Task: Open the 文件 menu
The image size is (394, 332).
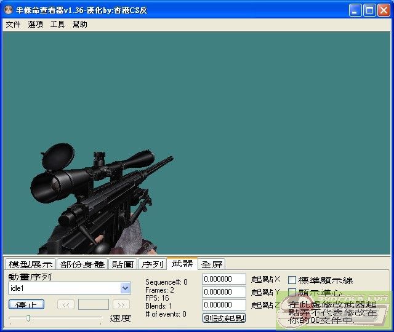Action: pos(13,25)
